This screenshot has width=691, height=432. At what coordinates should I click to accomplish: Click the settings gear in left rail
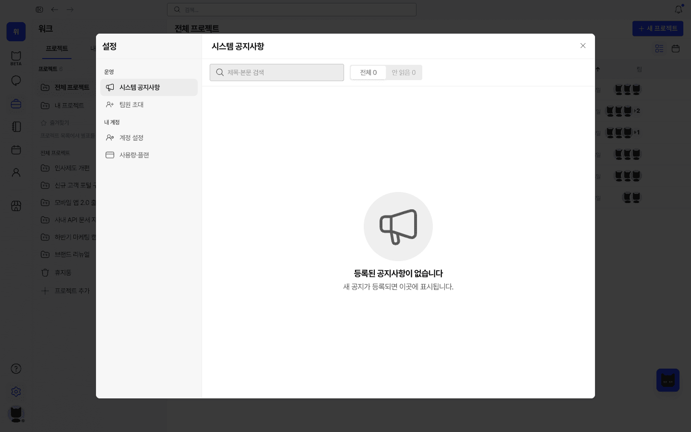pos(16,392)
